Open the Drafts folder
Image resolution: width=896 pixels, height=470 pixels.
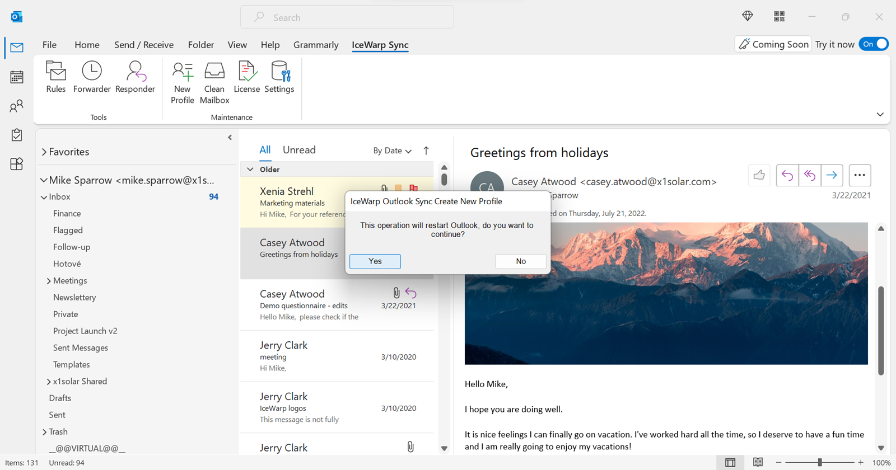tap(60, 398)
